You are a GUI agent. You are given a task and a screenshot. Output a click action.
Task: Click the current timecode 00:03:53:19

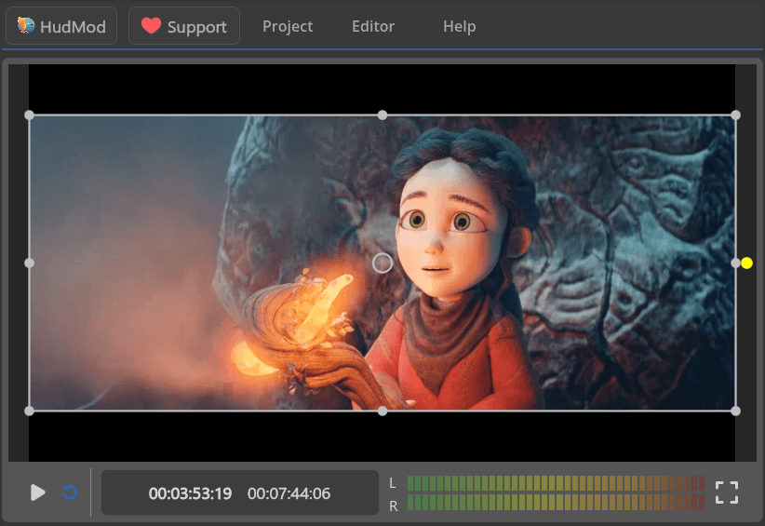190,493
